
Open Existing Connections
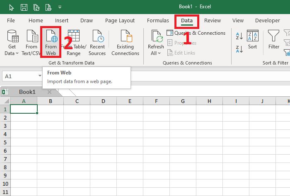click(125, 43)
